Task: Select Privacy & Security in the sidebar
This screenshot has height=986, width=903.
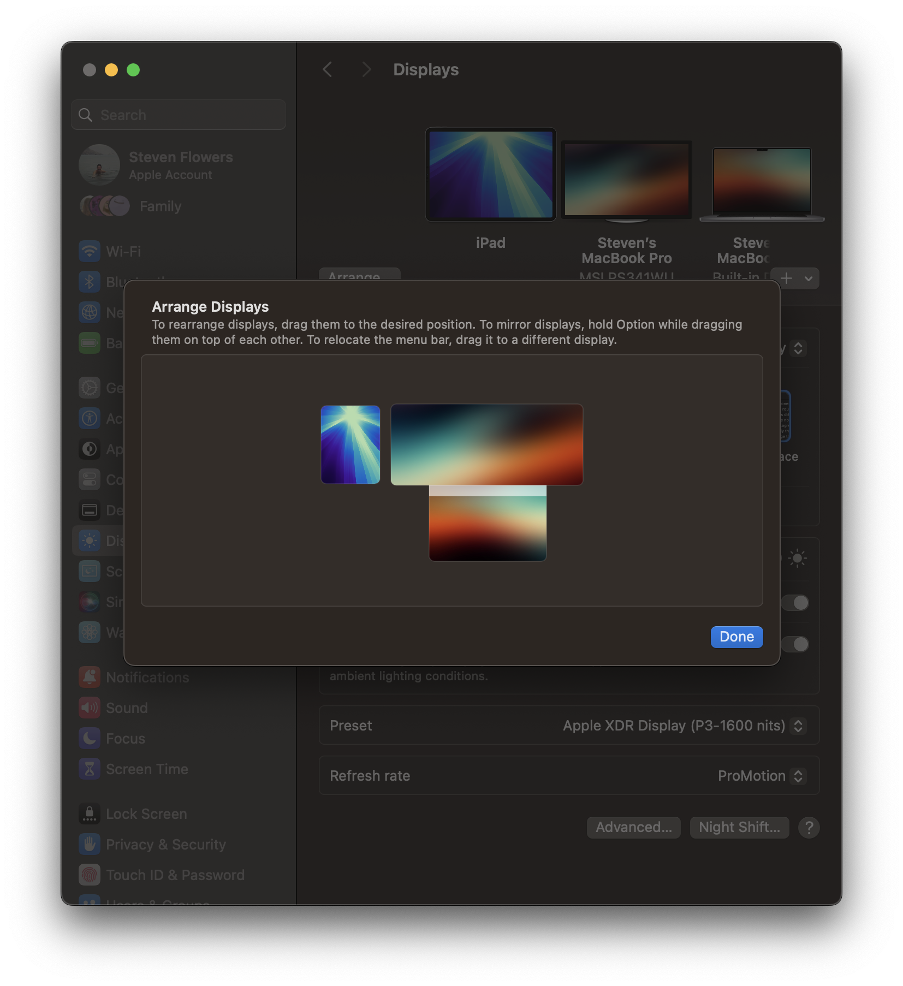Action: [x=166, y=844]
